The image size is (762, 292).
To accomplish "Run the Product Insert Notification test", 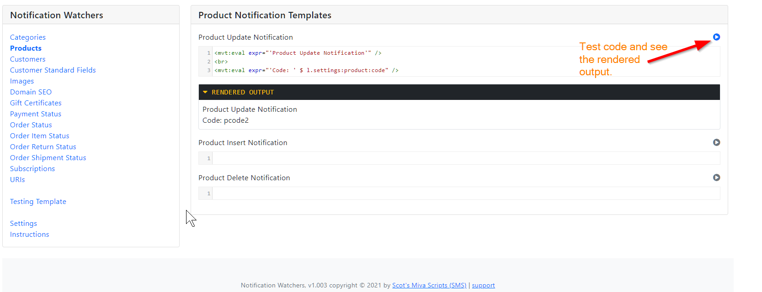I will click(716, 142).
